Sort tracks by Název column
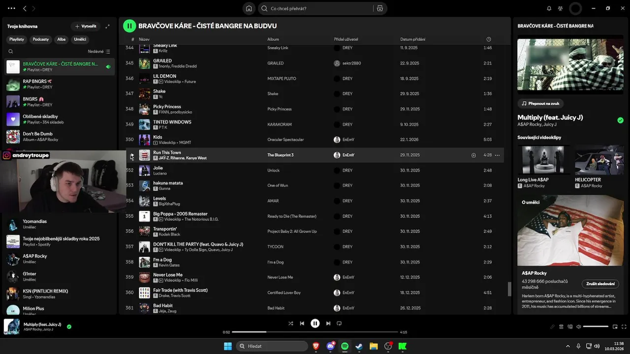The image size is (630, 354). [144, 39]
